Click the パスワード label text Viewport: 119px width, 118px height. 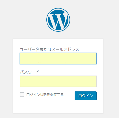pos(30,72)
